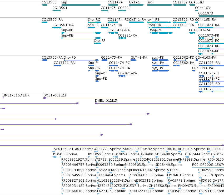Click the CG11073 gene label

click(205, 13)
